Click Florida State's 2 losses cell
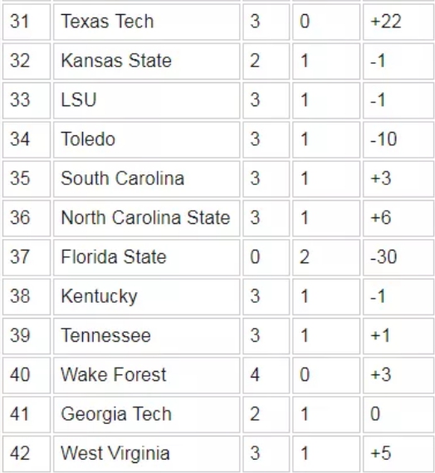 326,257
